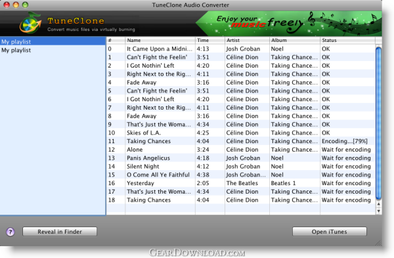Click the Enjoy your music freely banner

[x=289, y=24]
